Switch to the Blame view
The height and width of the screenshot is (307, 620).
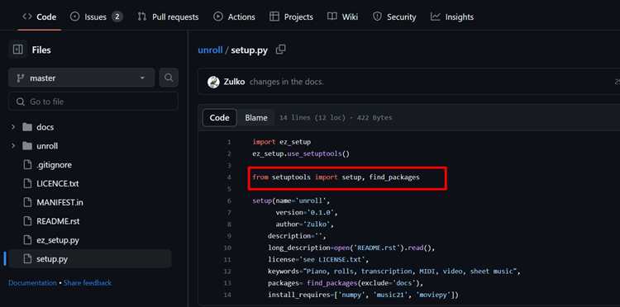(x=255, y=117)
